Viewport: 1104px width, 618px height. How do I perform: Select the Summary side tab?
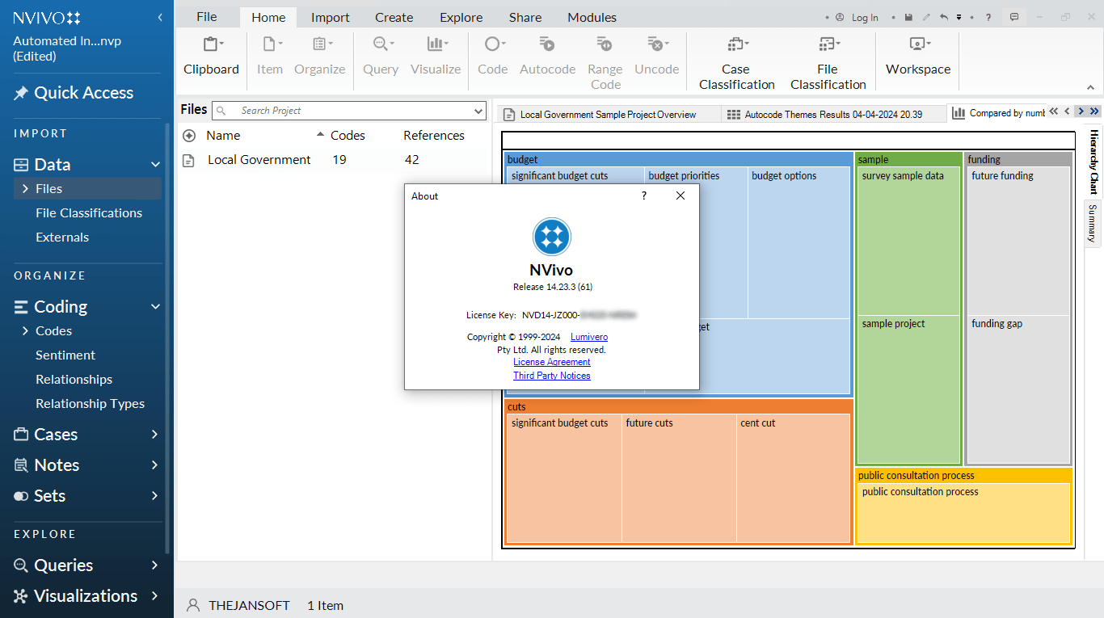[x=1093, y=224]
